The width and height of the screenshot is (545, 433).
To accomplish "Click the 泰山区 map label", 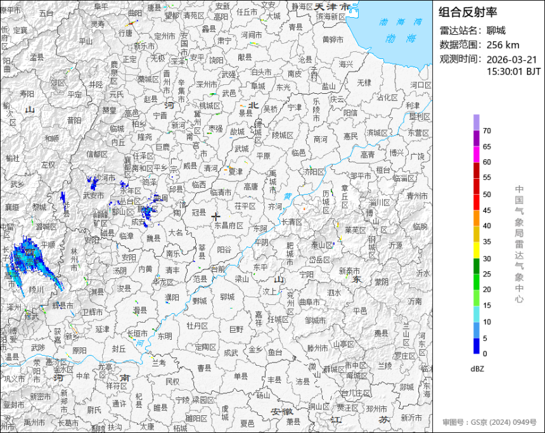I will pyautogui.click(x=322, y=245).
